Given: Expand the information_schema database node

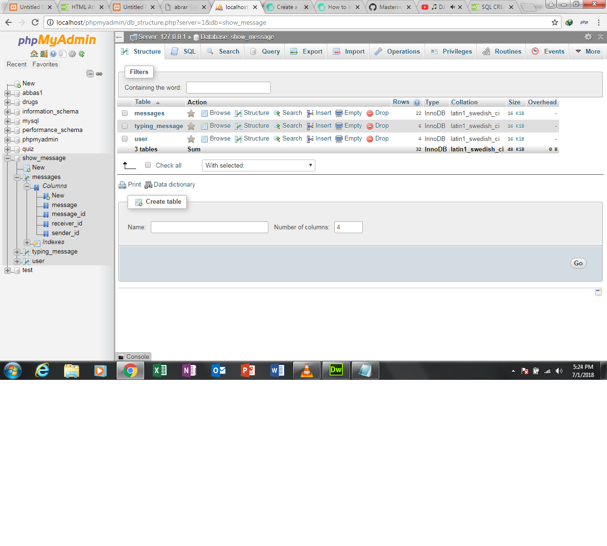Looking at the screenshot, I should click(8, 112).
